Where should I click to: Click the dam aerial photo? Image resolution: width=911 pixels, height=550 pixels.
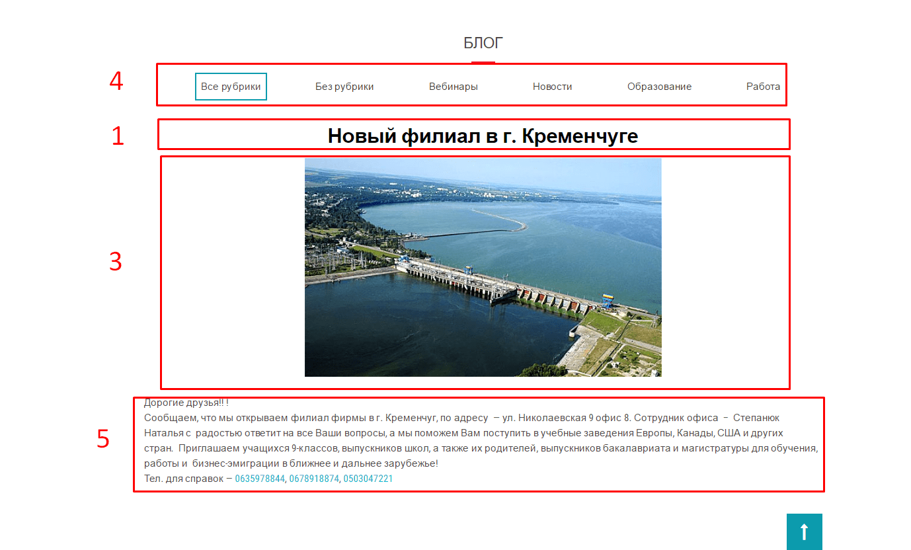[x=483, y=267]
